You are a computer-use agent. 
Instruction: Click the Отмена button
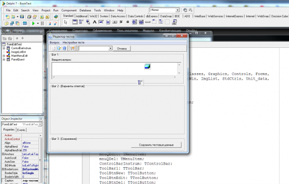pos(122,49)
